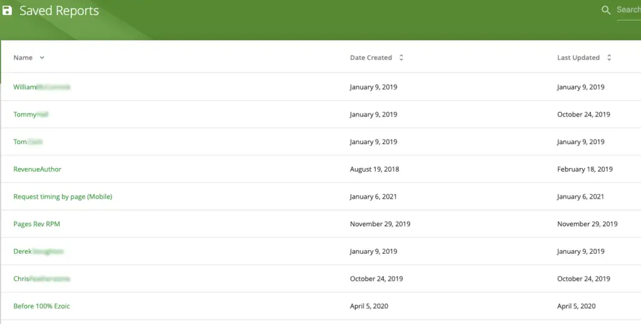Open the Before 100% Ezoic report
641x324 pixels.
pyautogui.click(x=41, y=306)
